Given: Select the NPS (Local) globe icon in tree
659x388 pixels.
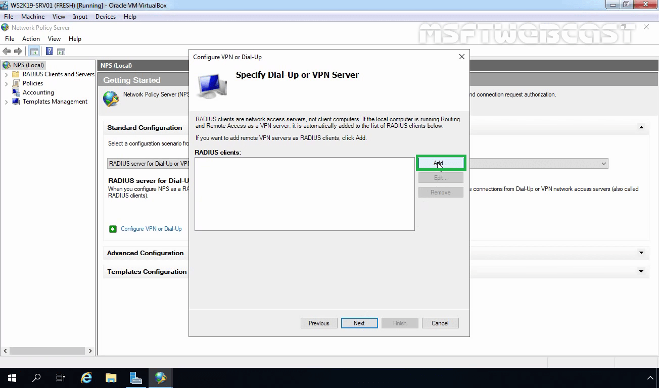Looking at the screenshot, I should pyautogui.click(x=7, y=65).
